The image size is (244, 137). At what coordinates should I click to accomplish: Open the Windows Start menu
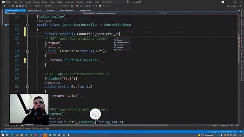pos(3,135)
